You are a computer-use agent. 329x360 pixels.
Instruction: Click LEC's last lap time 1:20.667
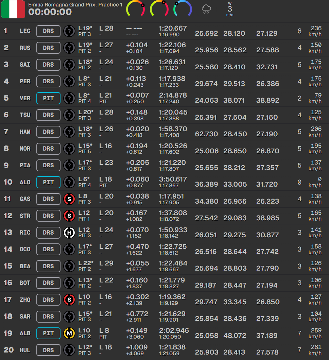pos(173,28)
